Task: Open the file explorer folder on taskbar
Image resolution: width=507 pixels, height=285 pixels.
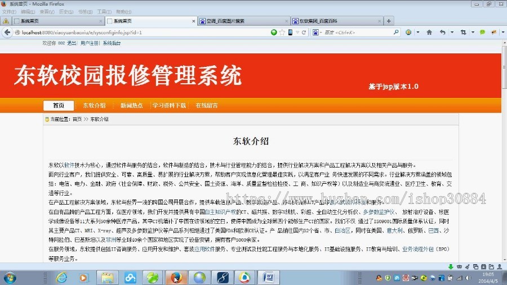Action: click(108, 278)
